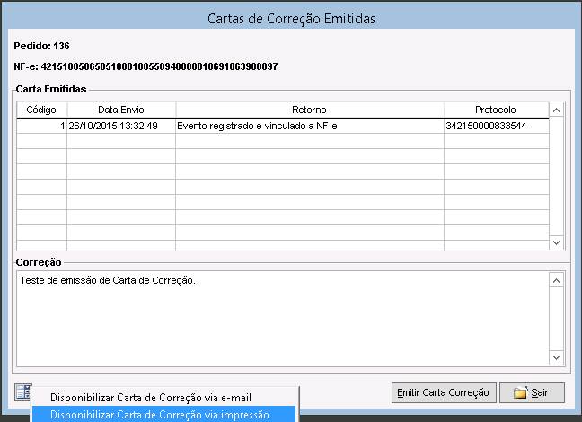Select Disponibilizar Carta de Correção via e-mail

point(151,398)
